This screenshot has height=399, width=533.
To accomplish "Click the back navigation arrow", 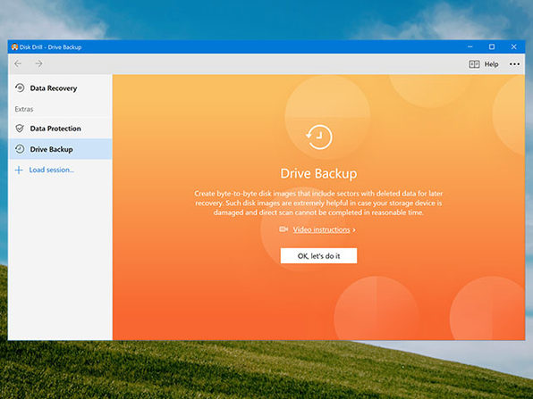I will 18,63.
